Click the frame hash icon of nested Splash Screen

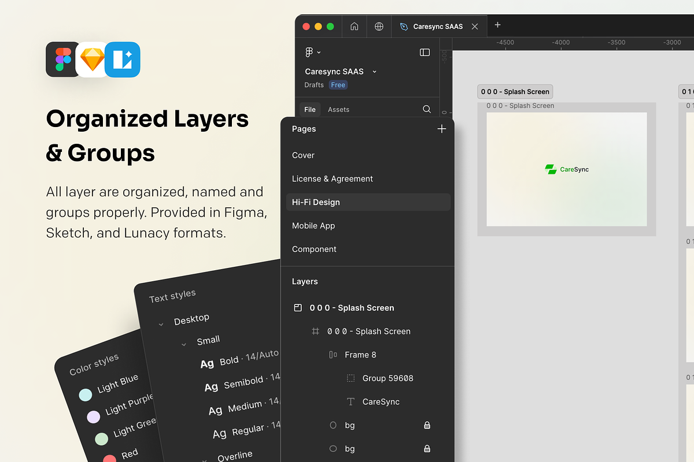coord(315,331)
